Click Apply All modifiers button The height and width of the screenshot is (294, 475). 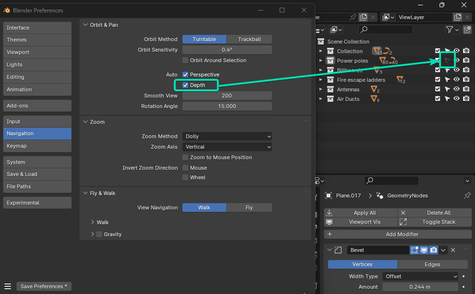coord(361,213)
